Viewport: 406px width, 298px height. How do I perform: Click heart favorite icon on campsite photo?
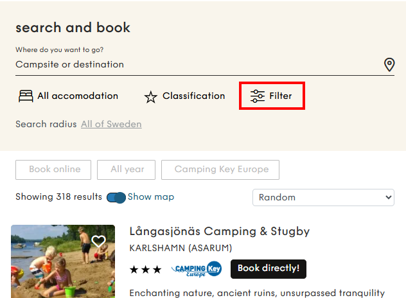click(98, 241)
